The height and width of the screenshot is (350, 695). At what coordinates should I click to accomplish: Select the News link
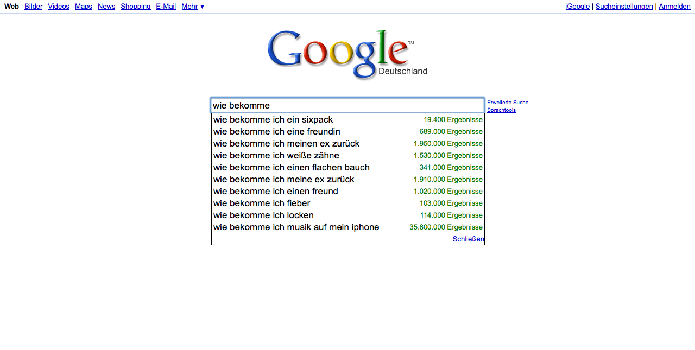click(106, 7)
